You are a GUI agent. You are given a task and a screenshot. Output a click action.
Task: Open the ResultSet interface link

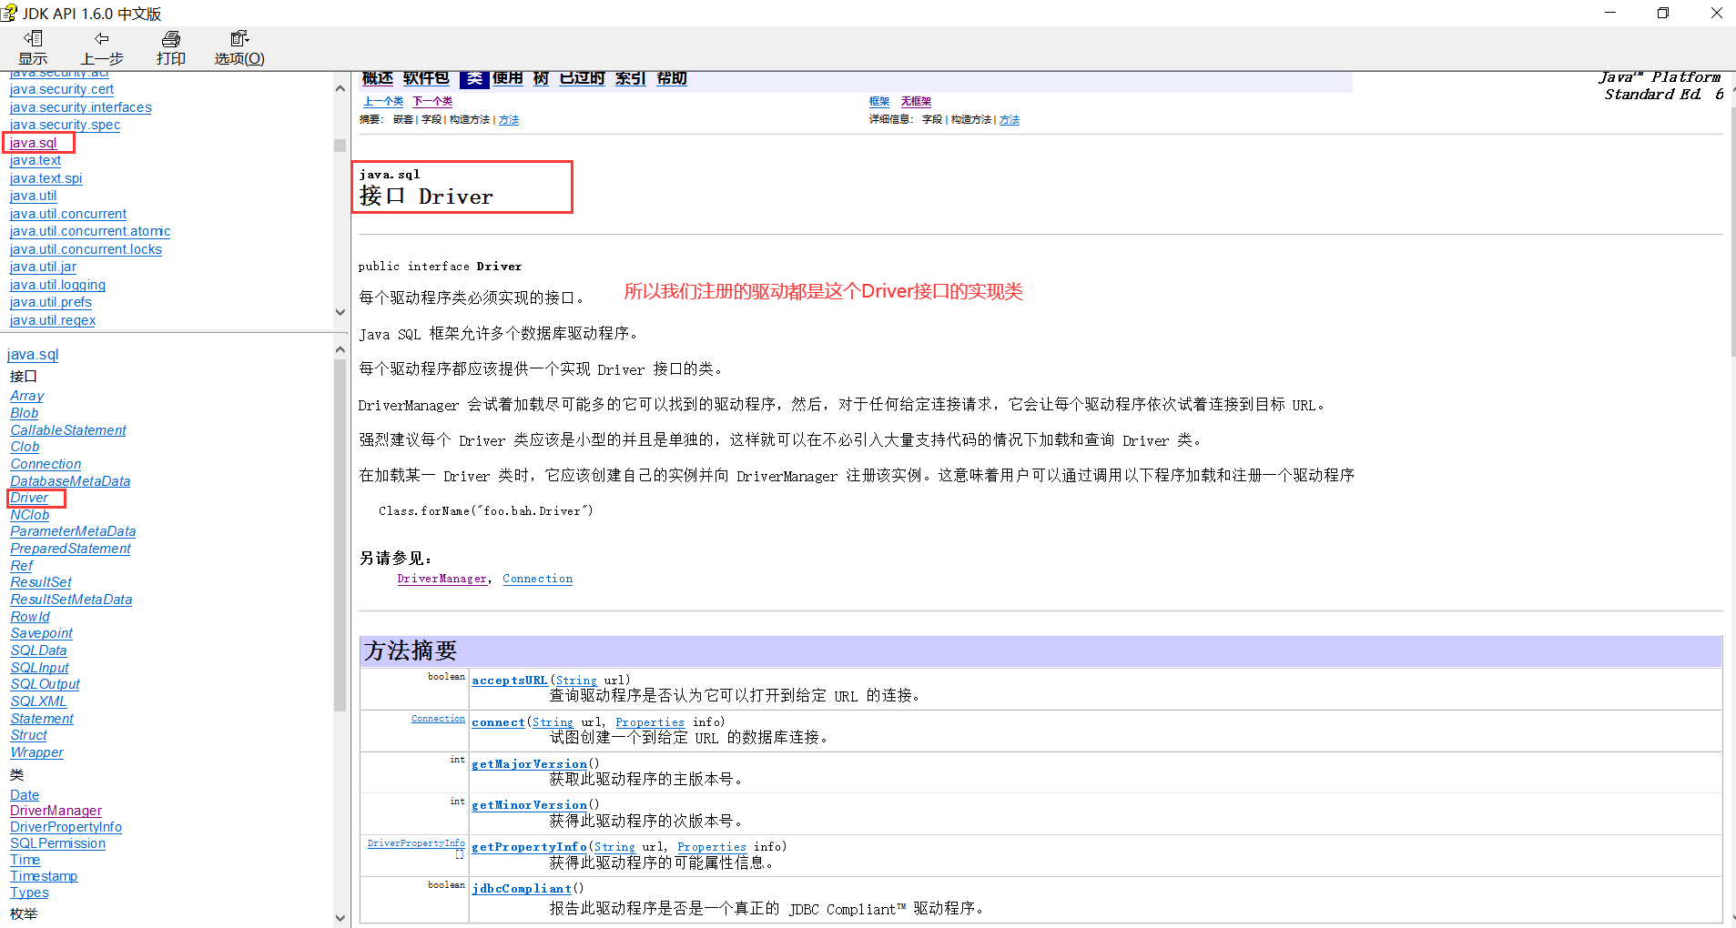pos(41,582)
